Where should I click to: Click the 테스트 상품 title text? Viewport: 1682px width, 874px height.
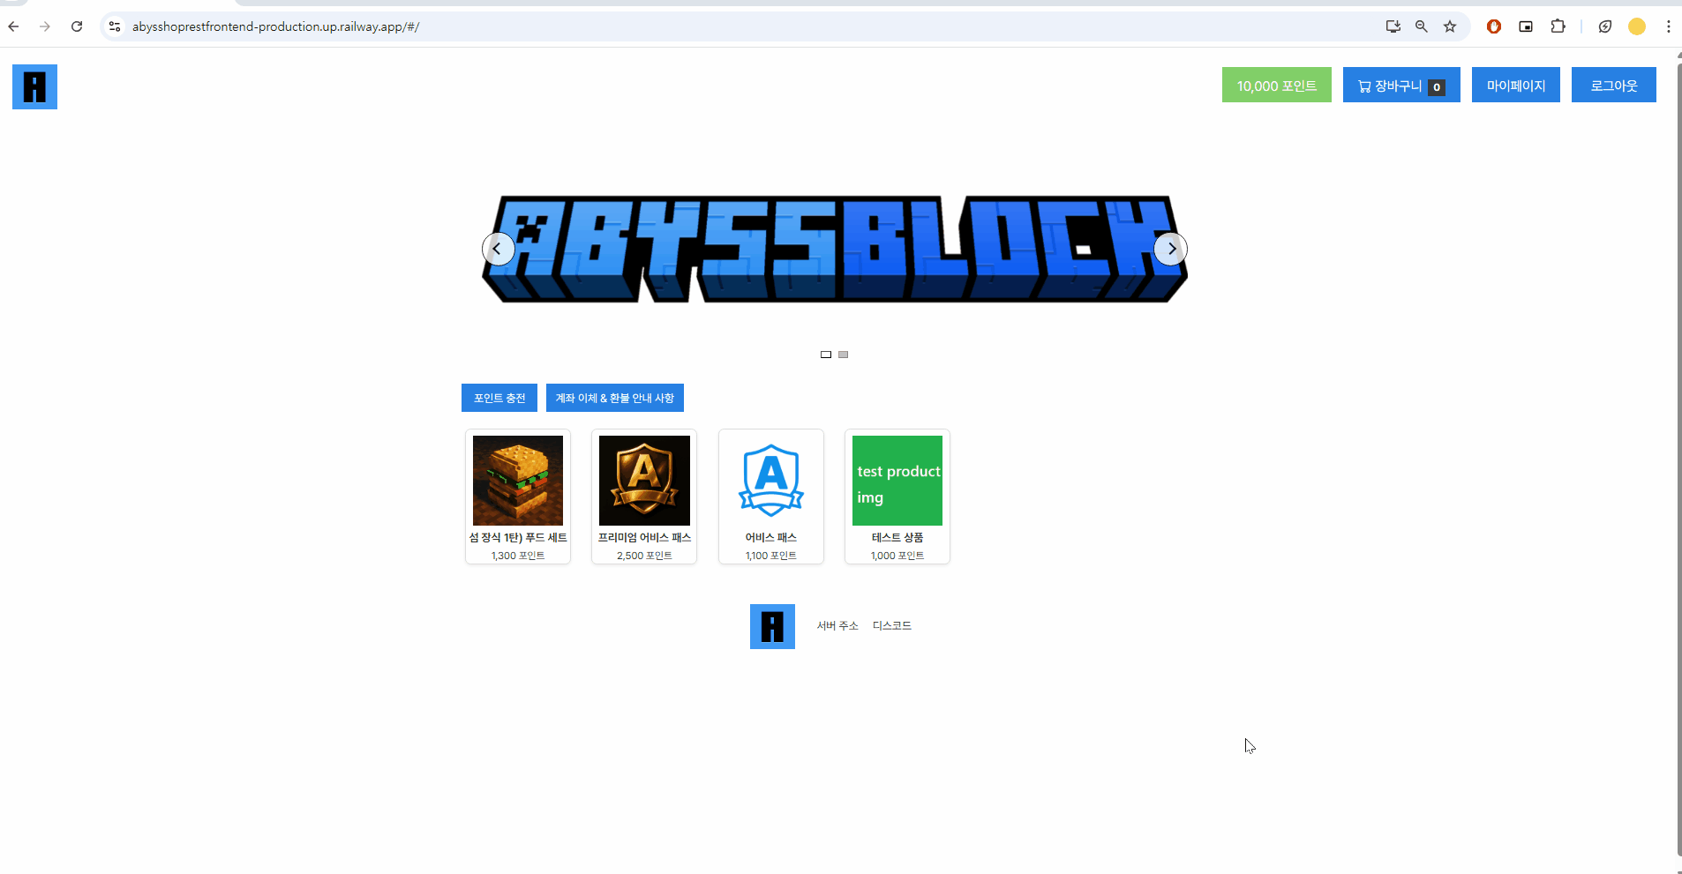pos(897,537)
